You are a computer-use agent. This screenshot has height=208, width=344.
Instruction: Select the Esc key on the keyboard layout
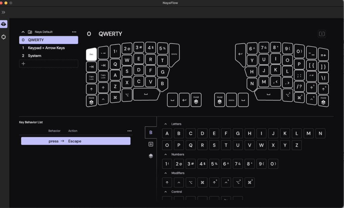point(91,54)
